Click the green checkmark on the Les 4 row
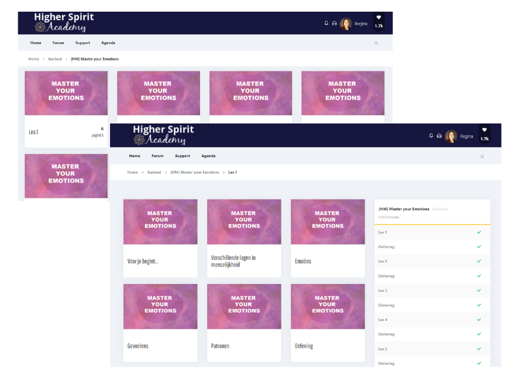The height and width of the screenshot is (390, 521). (479, 320)
